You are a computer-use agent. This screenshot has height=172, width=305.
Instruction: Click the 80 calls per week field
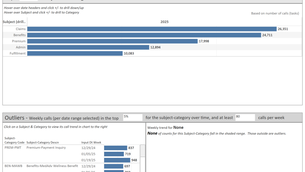[245, 118]
